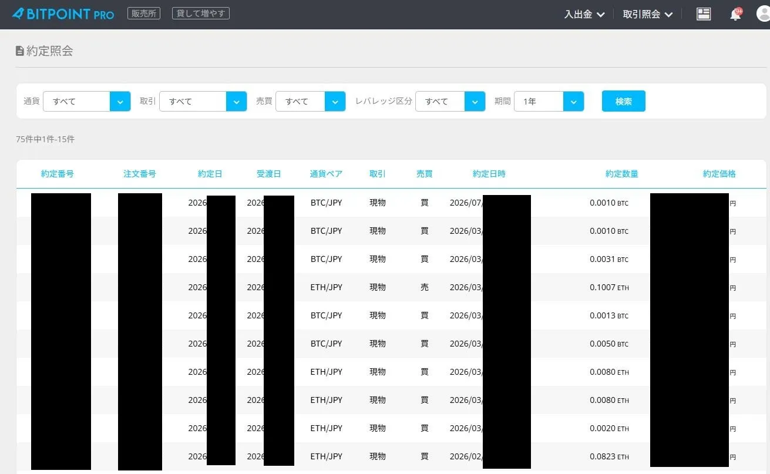Click the 通貨ペア column header

pos(326,174)
